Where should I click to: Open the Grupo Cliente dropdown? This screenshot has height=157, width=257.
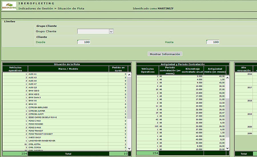pos(111,31)
